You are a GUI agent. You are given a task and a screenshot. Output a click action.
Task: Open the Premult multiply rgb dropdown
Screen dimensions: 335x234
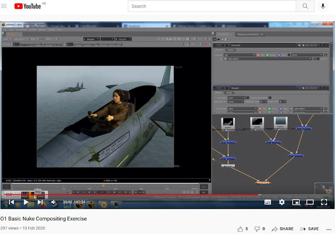pyautogui.click(x=239, y=55)
